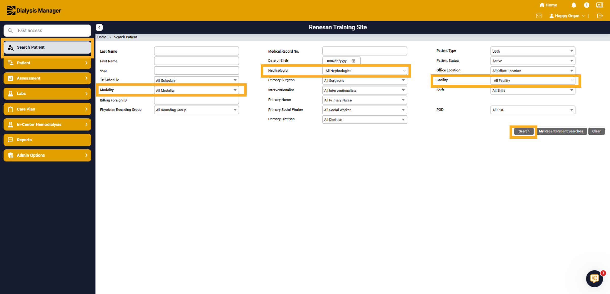Open the Reports sidebar item
Viewport: 610px width, 294px height.
(x=47, y=140)
